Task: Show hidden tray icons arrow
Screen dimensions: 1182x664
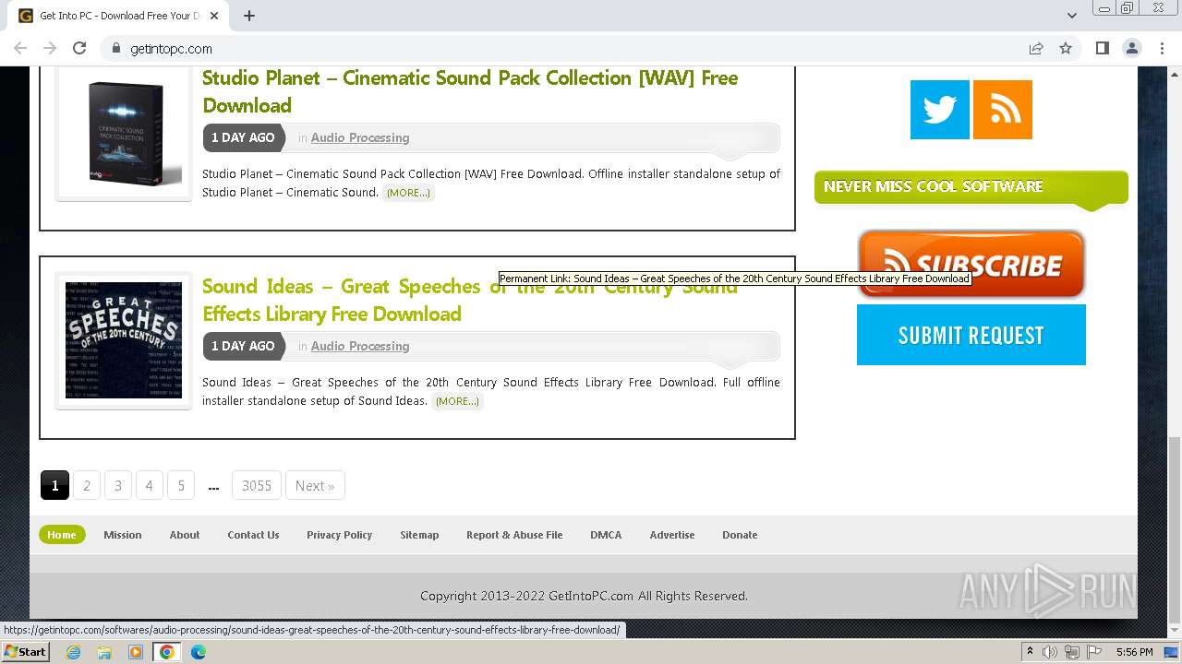Action: point(1030,652)
